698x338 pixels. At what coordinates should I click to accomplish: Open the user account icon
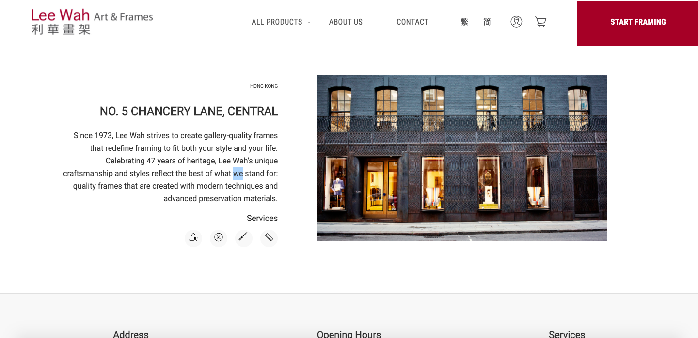point(516,22)
